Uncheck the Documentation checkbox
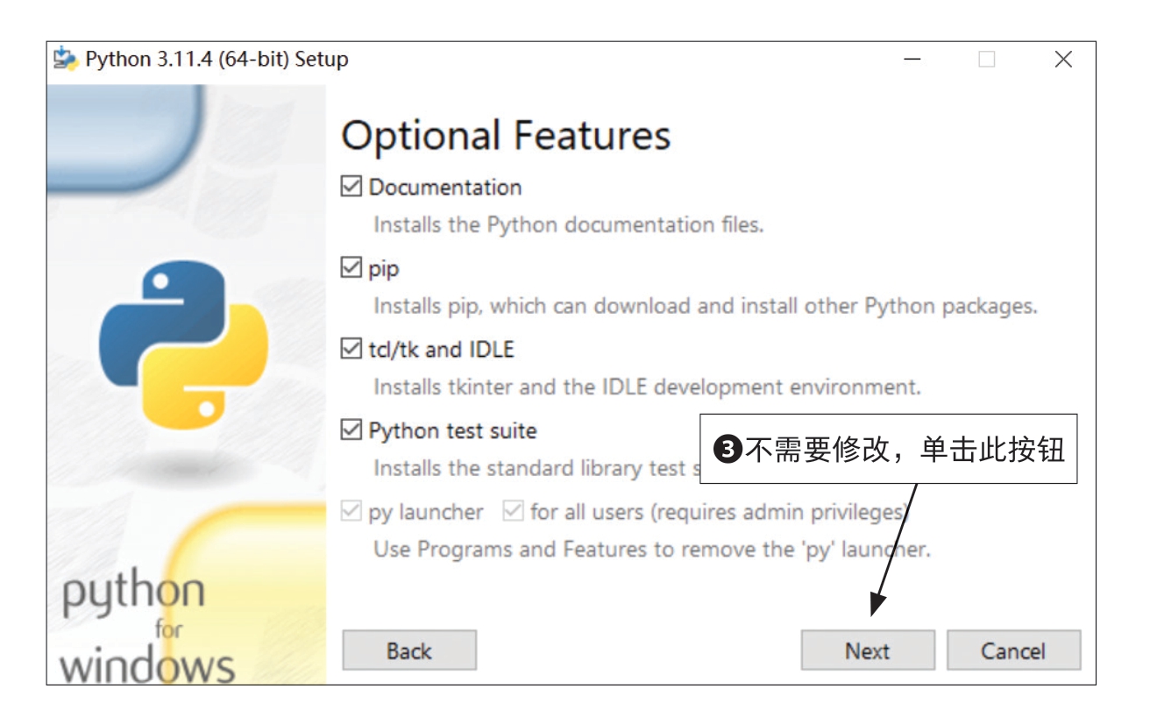This screenshot has height=703, width=1157. [x=351, y=187]
